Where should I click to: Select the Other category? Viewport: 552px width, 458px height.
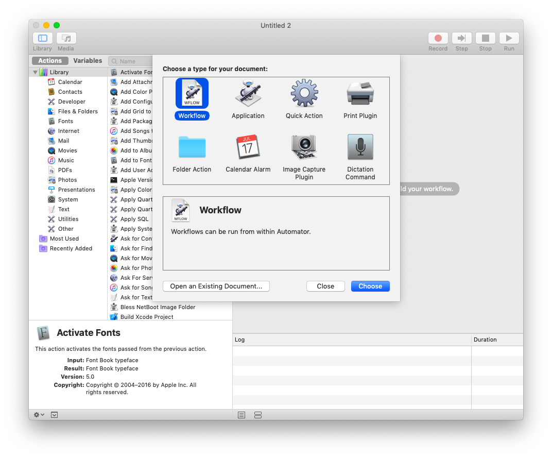(x=65, y=229)
